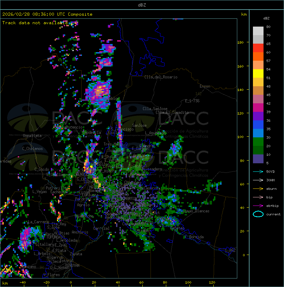Click the Lomas_Blancas location label
The width and height of the screenshot is (284, 287).
[x=196, y=211]
